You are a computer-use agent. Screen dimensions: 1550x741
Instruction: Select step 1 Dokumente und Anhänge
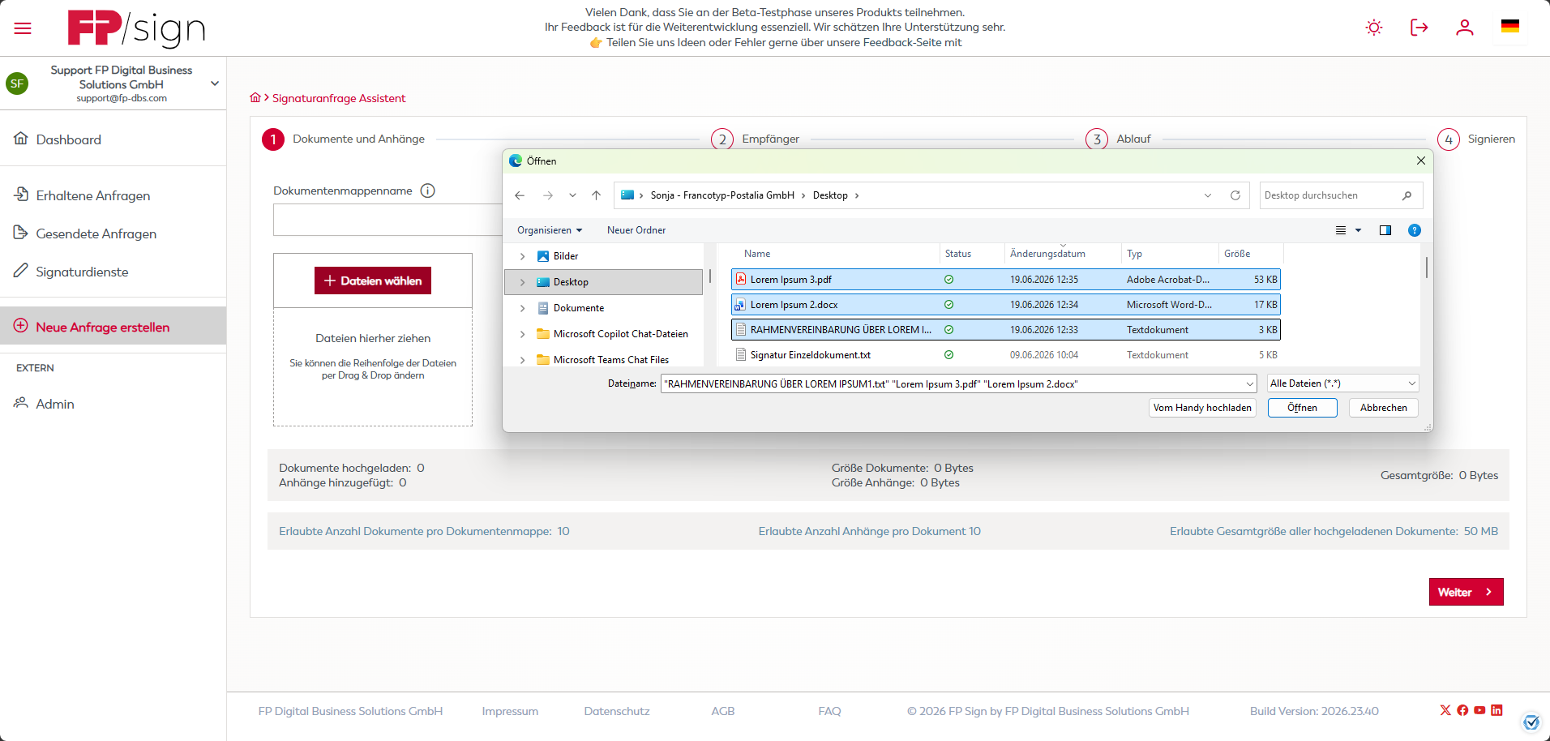click(343, 139)
